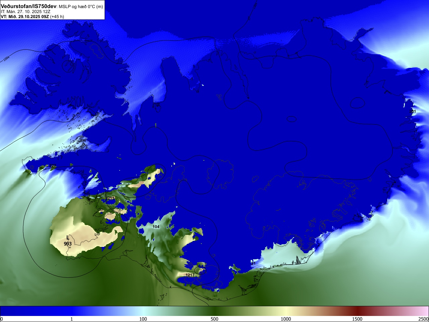Click the '0' tick on color scale
The width and height of the screenshot is (429, 322).
pyautogui.click(x=2, y=319)
